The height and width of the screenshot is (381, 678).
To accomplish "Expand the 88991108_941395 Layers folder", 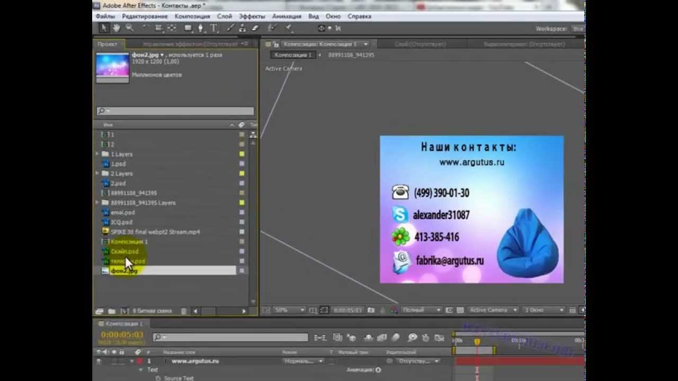I will [97, 203].
